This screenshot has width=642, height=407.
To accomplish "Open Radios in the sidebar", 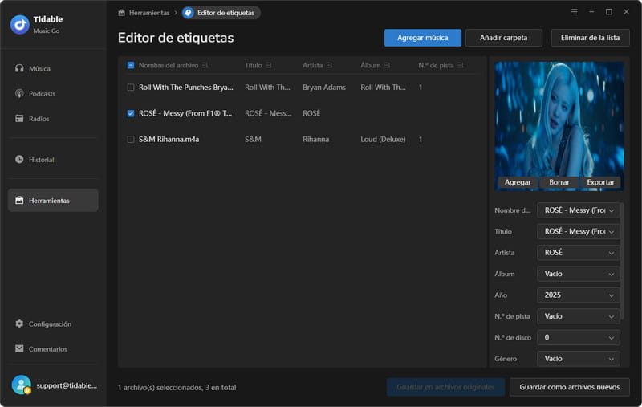I will click(x=53, y=118).
